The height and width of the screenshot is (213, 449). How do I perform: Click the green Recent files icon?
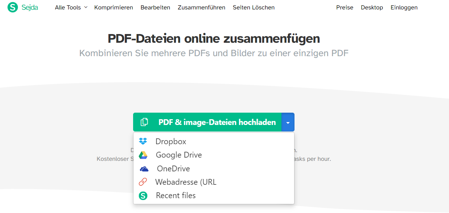143,196
